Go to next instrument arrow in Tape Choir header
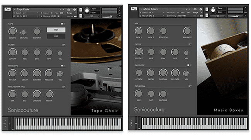 (64, 10)
